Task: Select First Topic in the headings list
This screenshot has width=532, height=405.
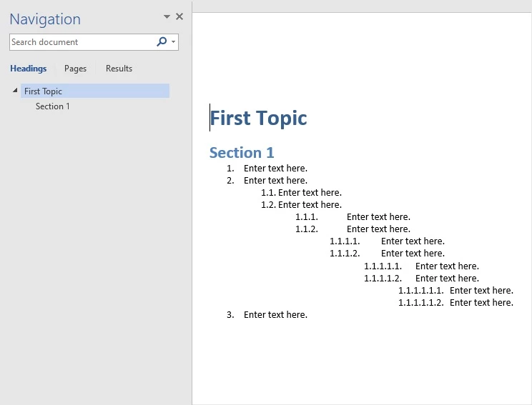Action: 95,91
